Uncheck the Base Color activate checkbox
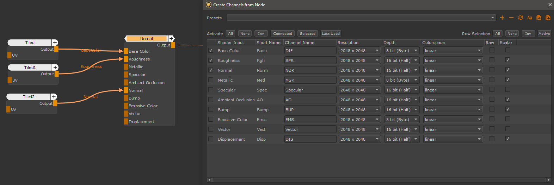This screenshot has height=185, width=554. pos(211,50)
